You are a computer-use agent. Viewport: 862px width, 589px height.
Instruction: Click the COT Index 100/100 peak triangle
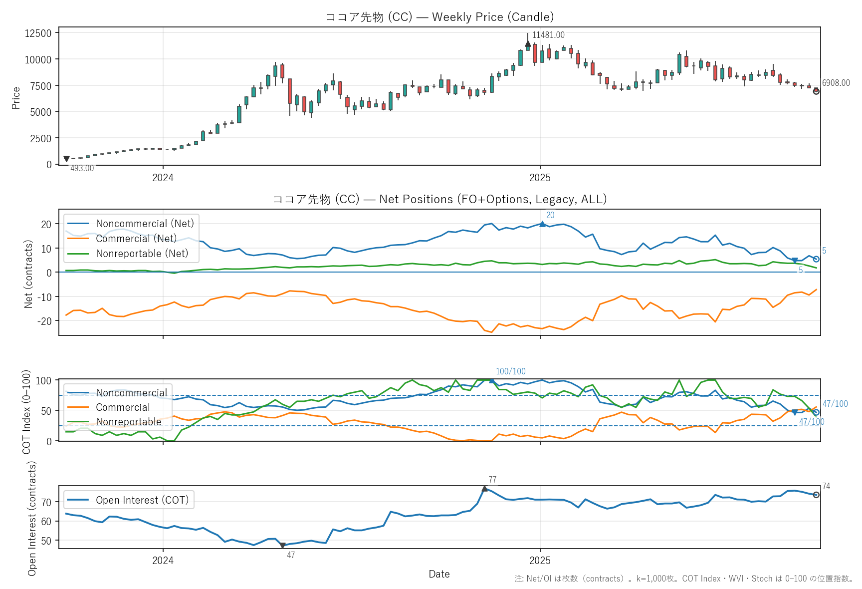[x=492, y=380]
